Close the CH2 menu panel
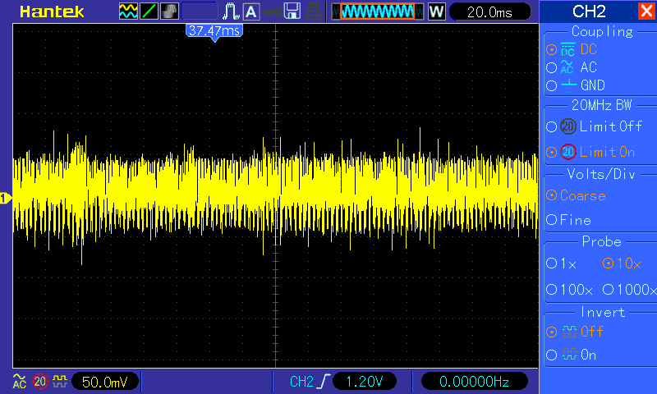The width and height of the screenshot is (657, 394). click(646, 11)
